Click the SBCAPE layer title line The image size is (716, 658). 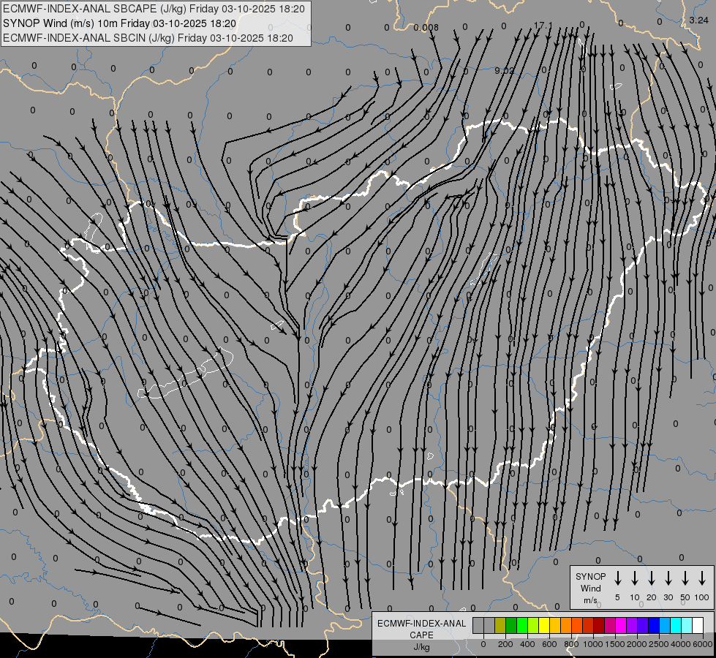(148, 9)
